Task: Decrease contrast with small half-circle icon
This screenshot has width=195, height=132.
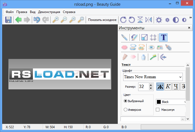Action: click(x=184, y=20)
